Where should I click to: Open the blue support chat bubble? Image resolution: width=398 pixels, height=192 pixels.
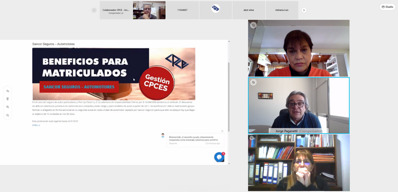click(219, 157)
